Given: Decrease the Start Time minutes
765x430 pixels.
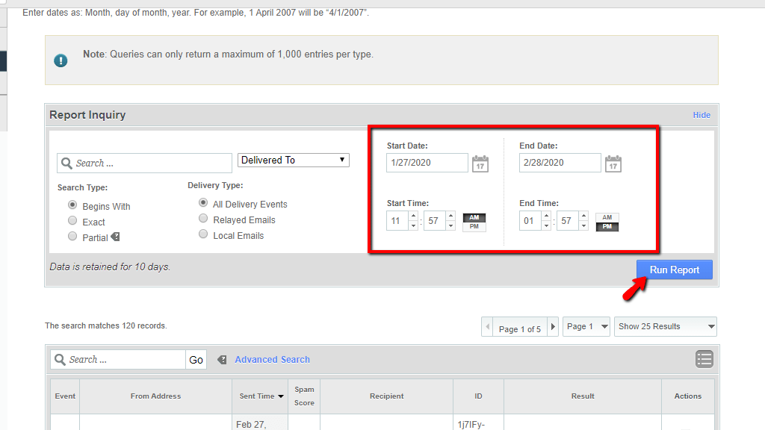Looking at the screenshot, I should [450, 225].
